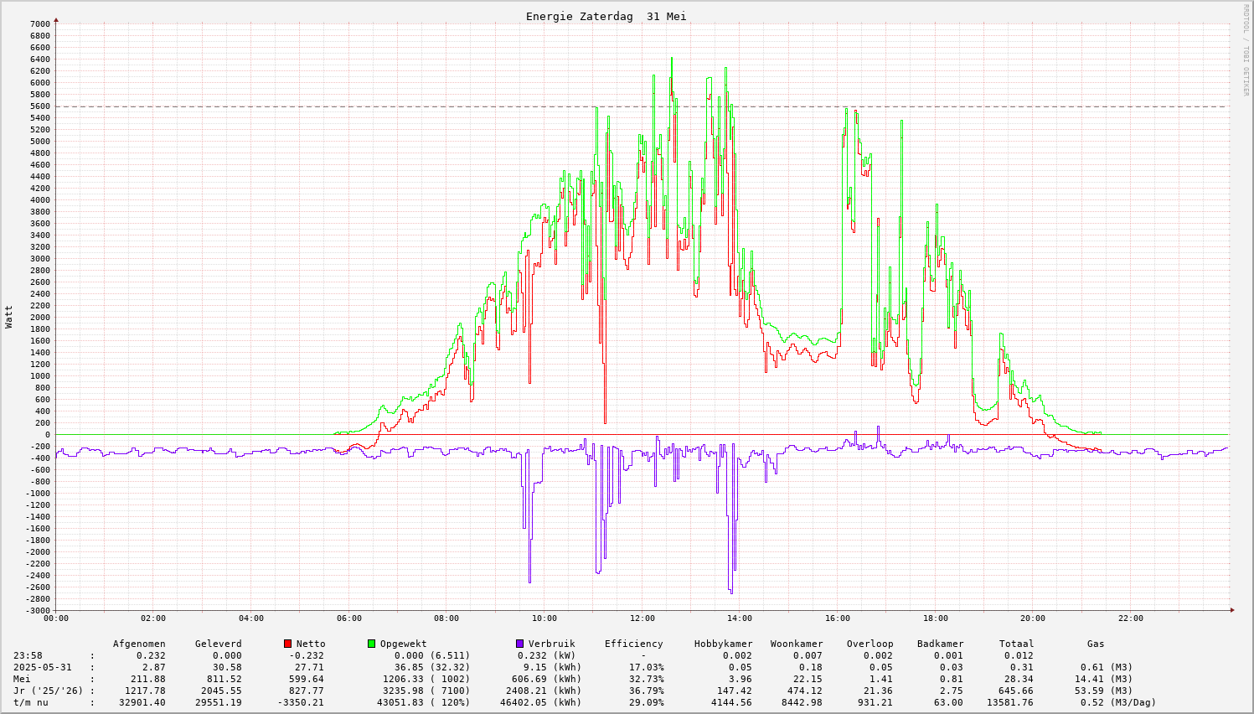
Task: Select the 22:00 time axis label
Action: (1130, 618)
